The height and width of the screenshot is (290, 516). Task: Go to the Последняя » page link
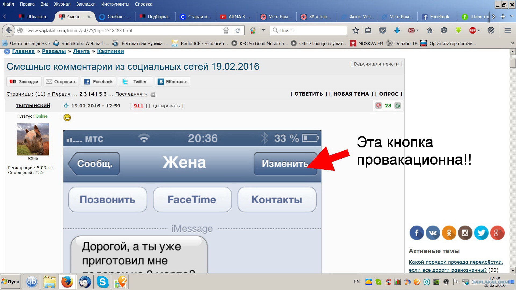coord(131,94)
